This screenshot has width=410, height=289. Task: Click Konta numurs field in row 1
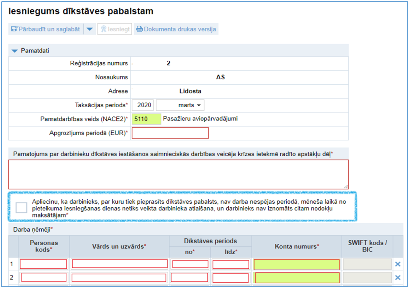click(297, 264)
